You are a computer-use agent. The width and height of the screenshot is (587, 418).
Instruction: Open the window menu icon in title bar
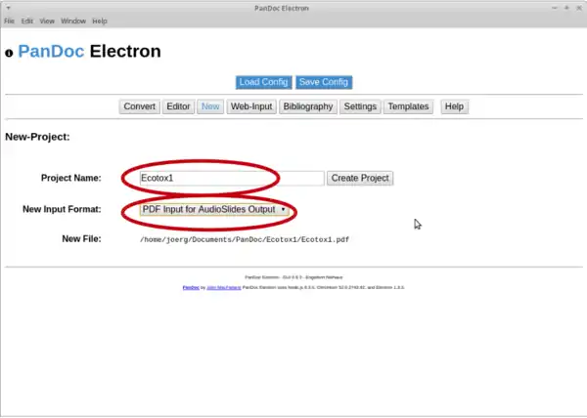point(10,7)
